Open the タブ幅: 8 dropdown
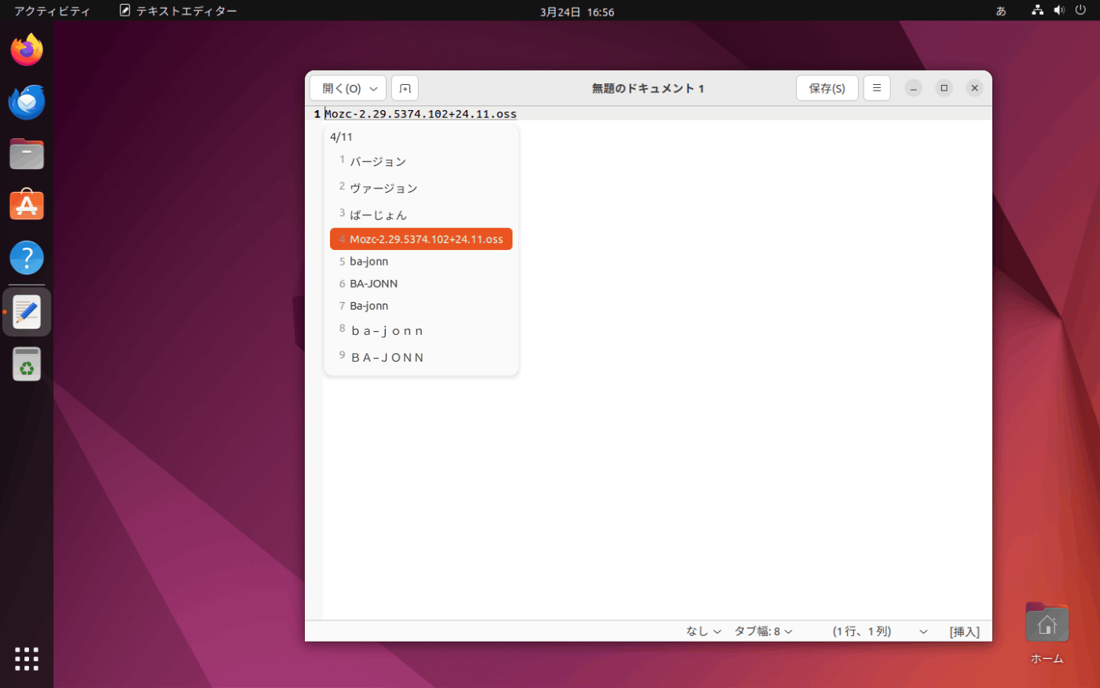The image size is (1100, 688). (763, 631)
